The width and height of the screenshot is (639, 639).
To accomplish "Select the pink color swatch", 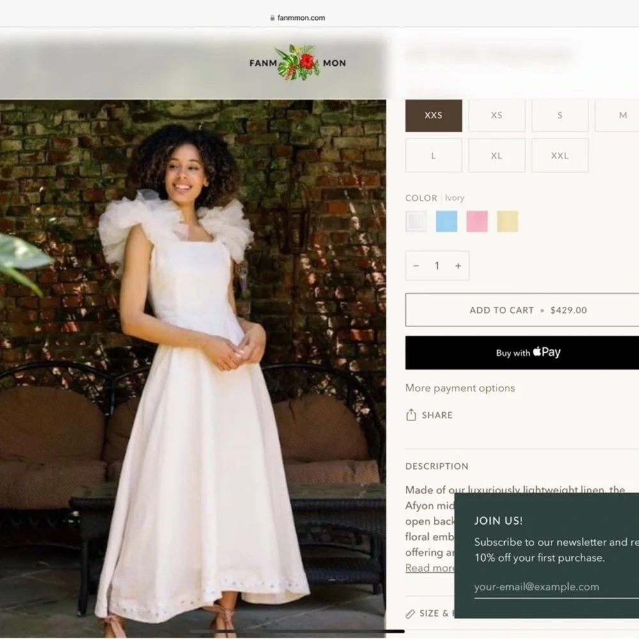I will (x=477, y=221).
